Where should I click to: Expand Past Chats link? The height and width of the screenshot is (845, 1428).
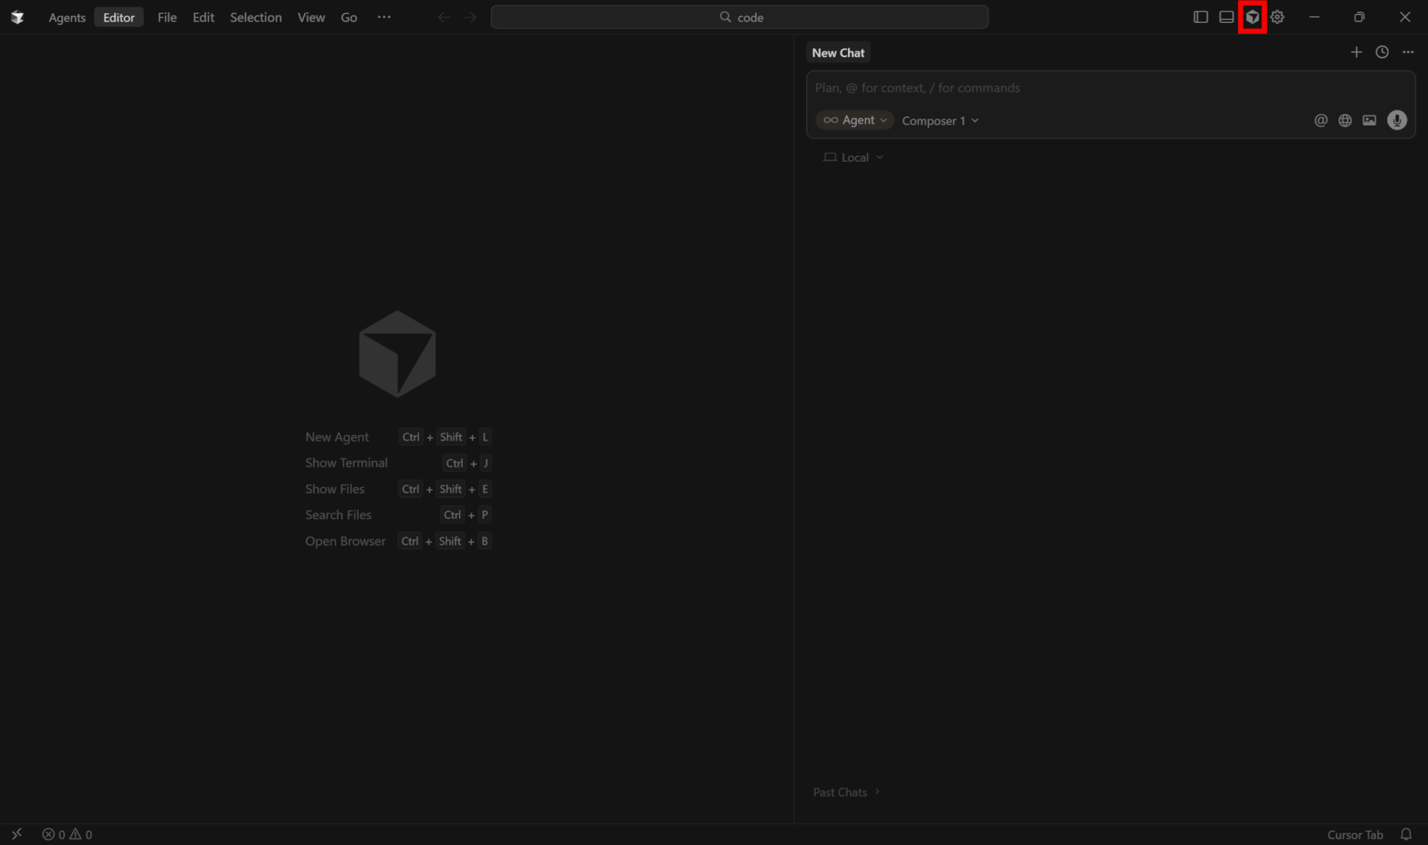(846, 792)
